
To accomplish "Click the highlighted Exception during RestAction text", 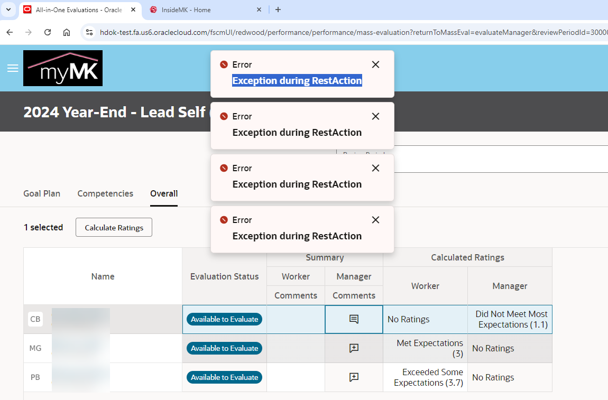I will [x=297, y=81].
